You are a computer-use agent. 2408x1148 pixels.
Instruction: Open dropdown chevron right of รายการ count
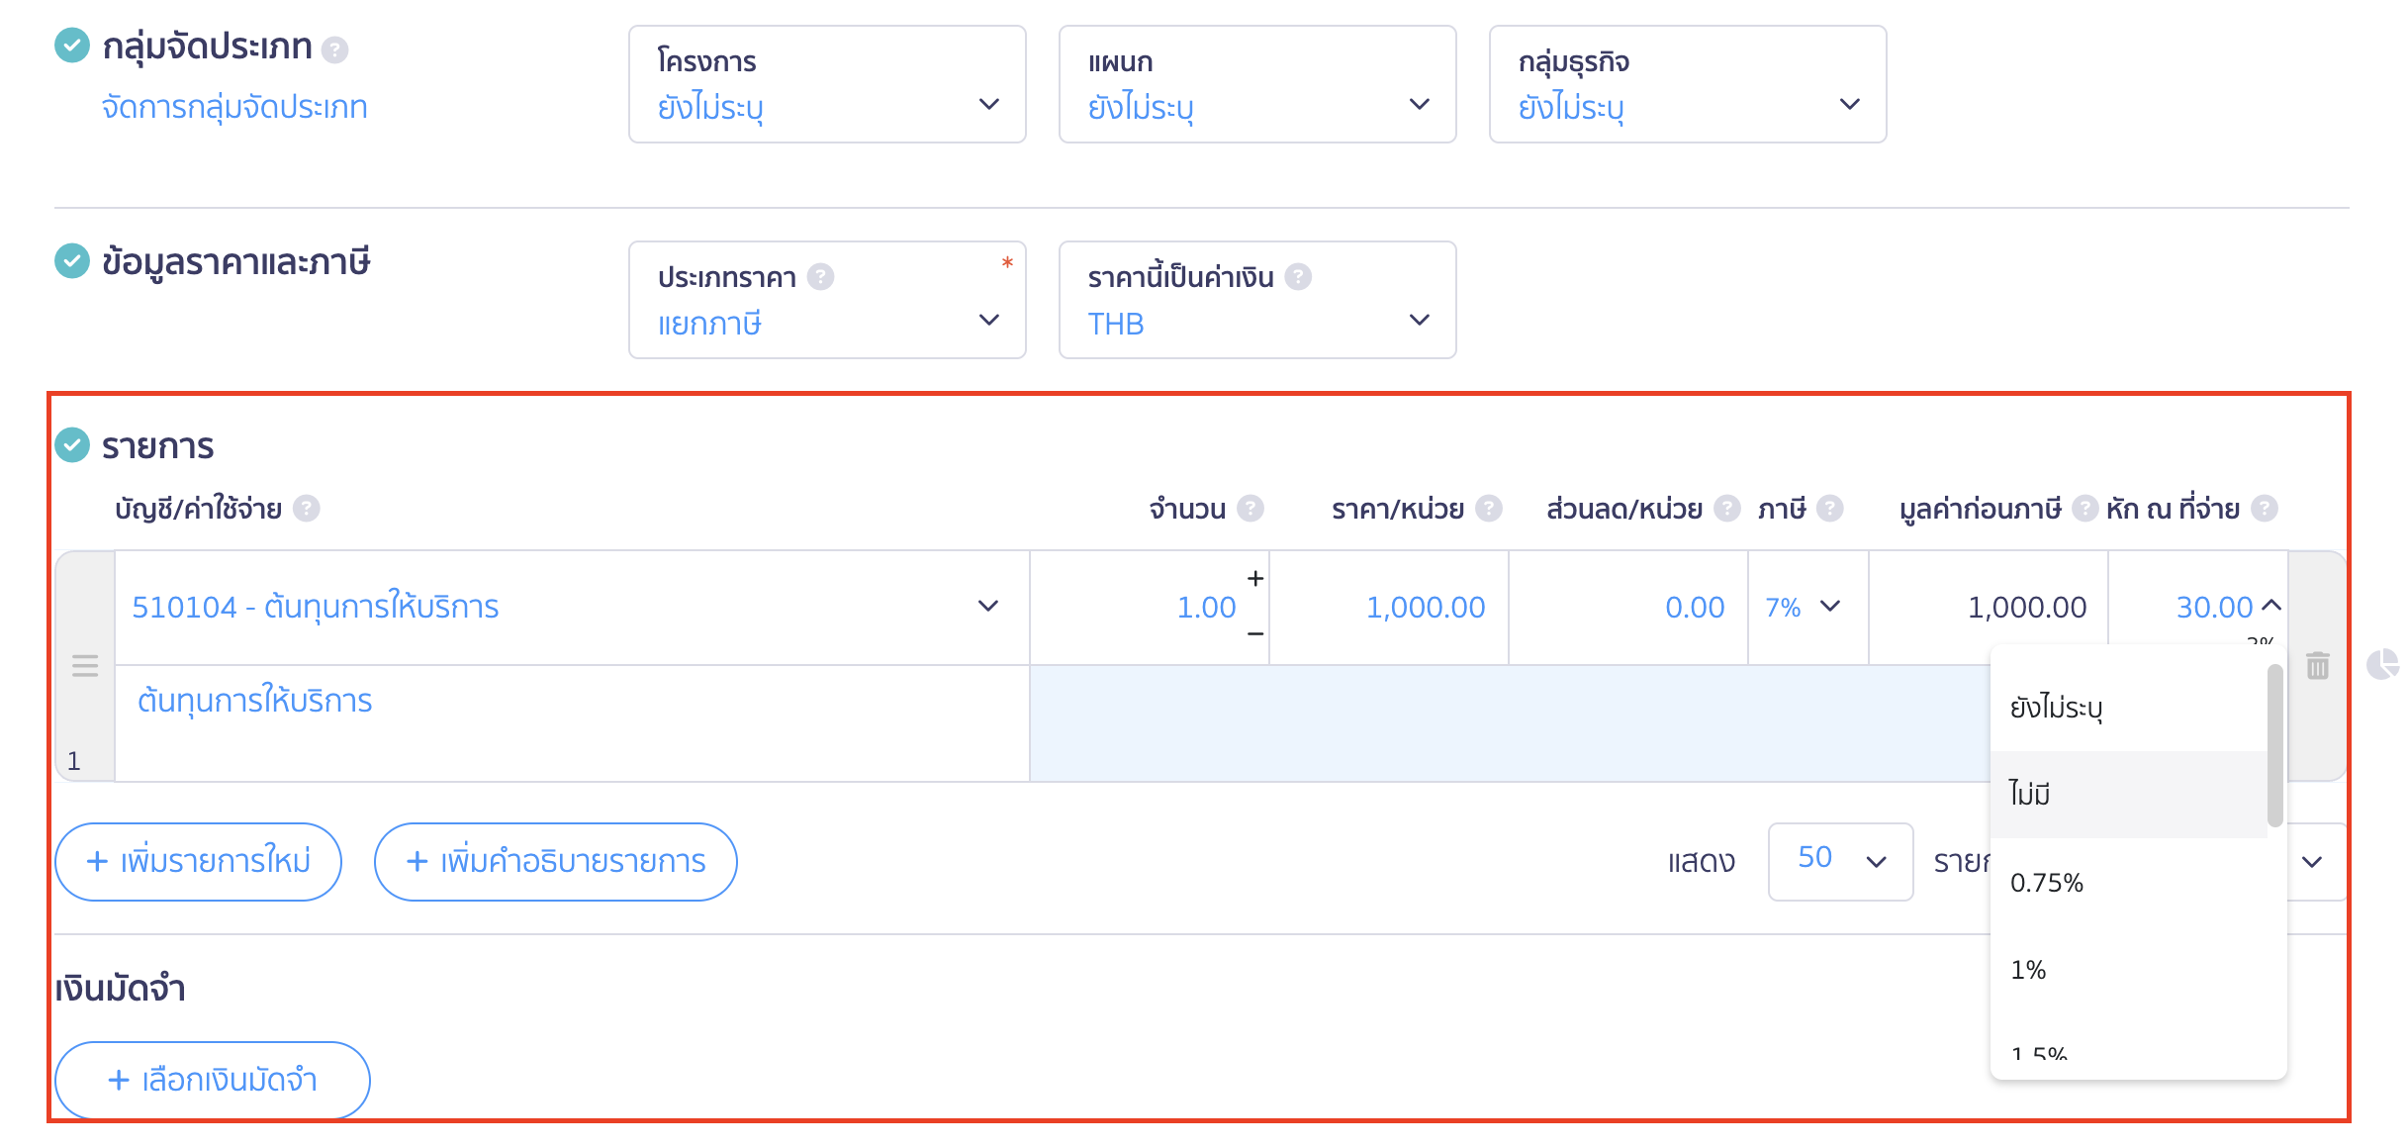(x=2312, y=862)
